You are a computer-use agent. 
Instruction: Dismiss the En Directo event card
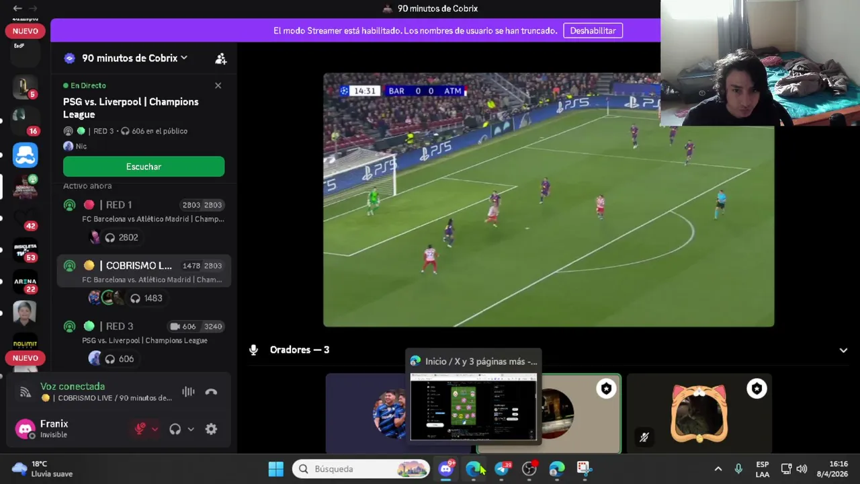click(x=218, y=85)
